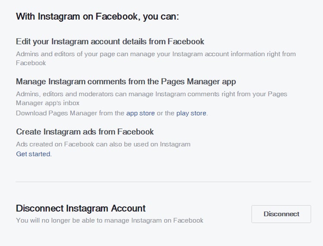323x246 pixels.
Task: Click "or the" between the store links
Action: pos(165,113)
